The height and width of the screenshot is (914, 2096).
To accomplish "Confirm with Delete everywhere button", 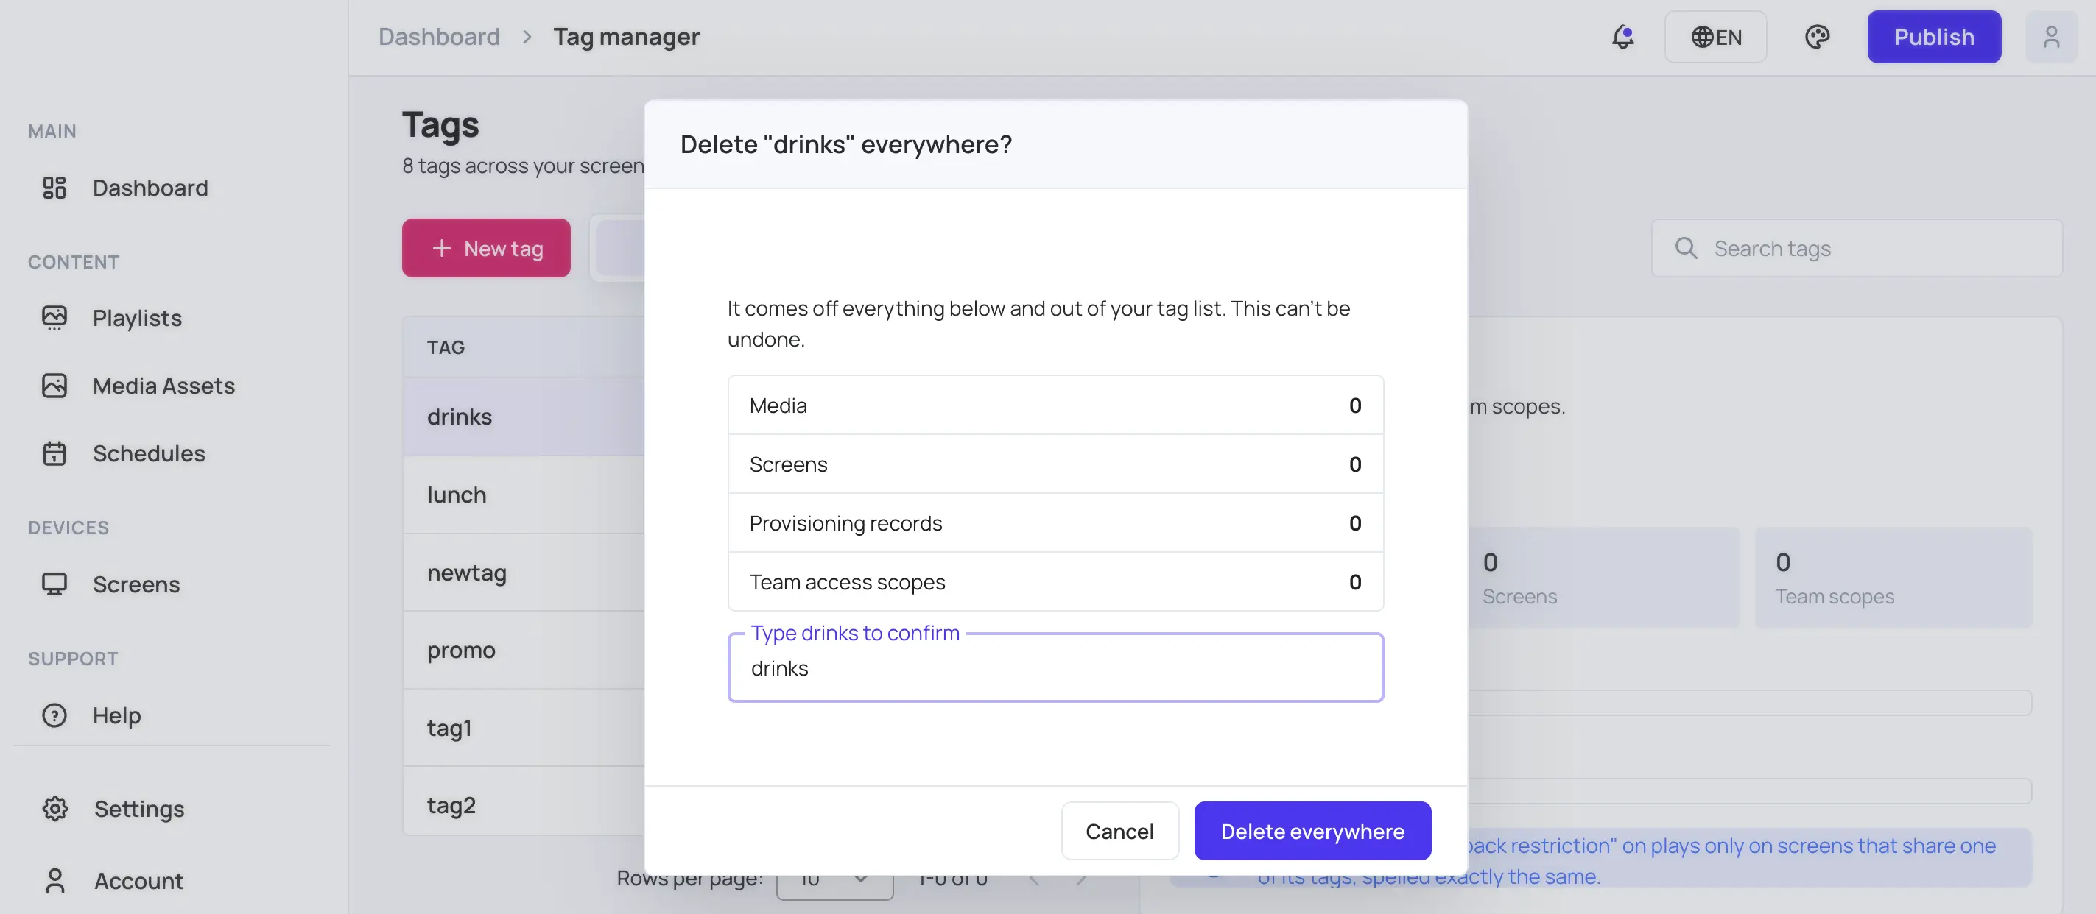I will click(x=1312, y=831).
